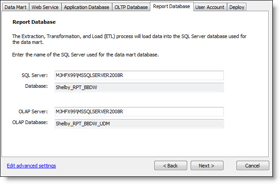This screenshot has height=184, width=280.
Task: Cancel the configuration wizard
Action: click(253, 166)
